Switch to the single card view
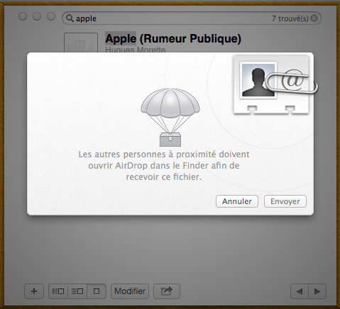 coord(97,291)
